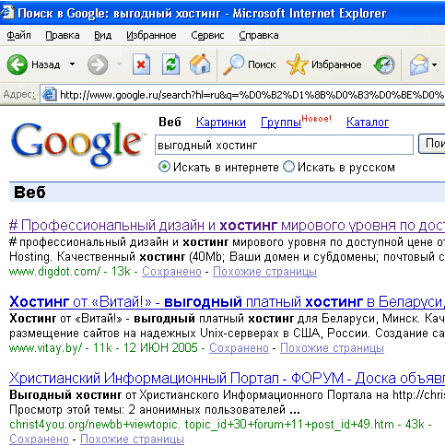The image size is (445, 445).
Task: Open the Хостинг от «Витай!» result
Action: [227, 302]
